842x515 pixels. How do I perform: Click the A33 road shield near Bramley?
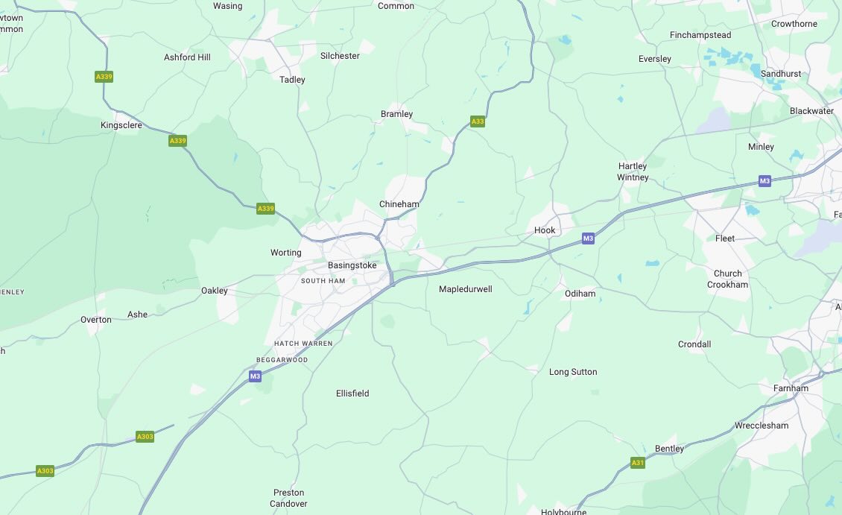pos(478,121)
